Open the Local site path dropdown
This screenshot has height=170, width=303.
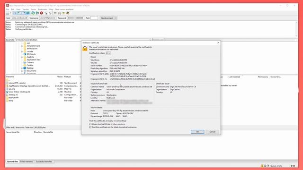pyautogui.click(x=150, y=40)
